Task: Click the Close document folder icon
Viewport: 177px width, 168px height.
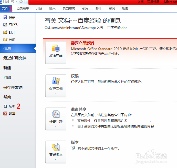Action: 5,40
